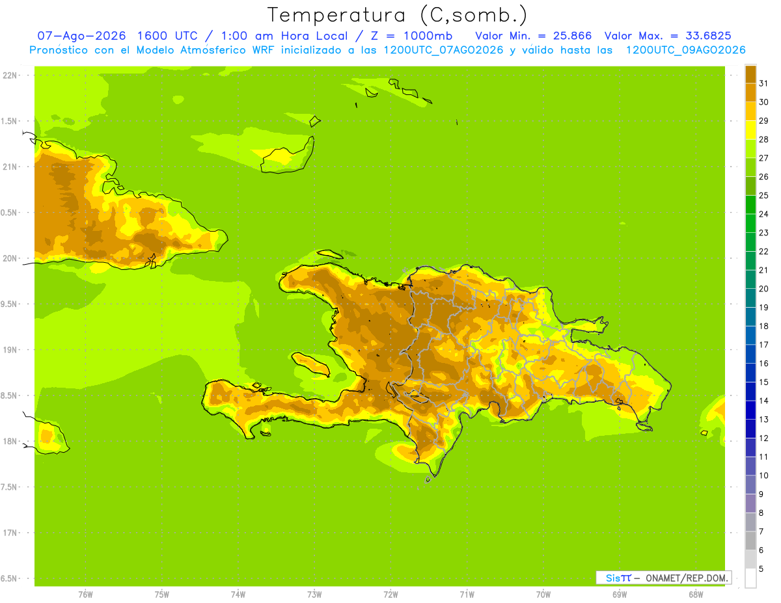Viewport: 781px width, 603px height.
Task: Click the color scale label "10"
Action: (x=764, y=476)
